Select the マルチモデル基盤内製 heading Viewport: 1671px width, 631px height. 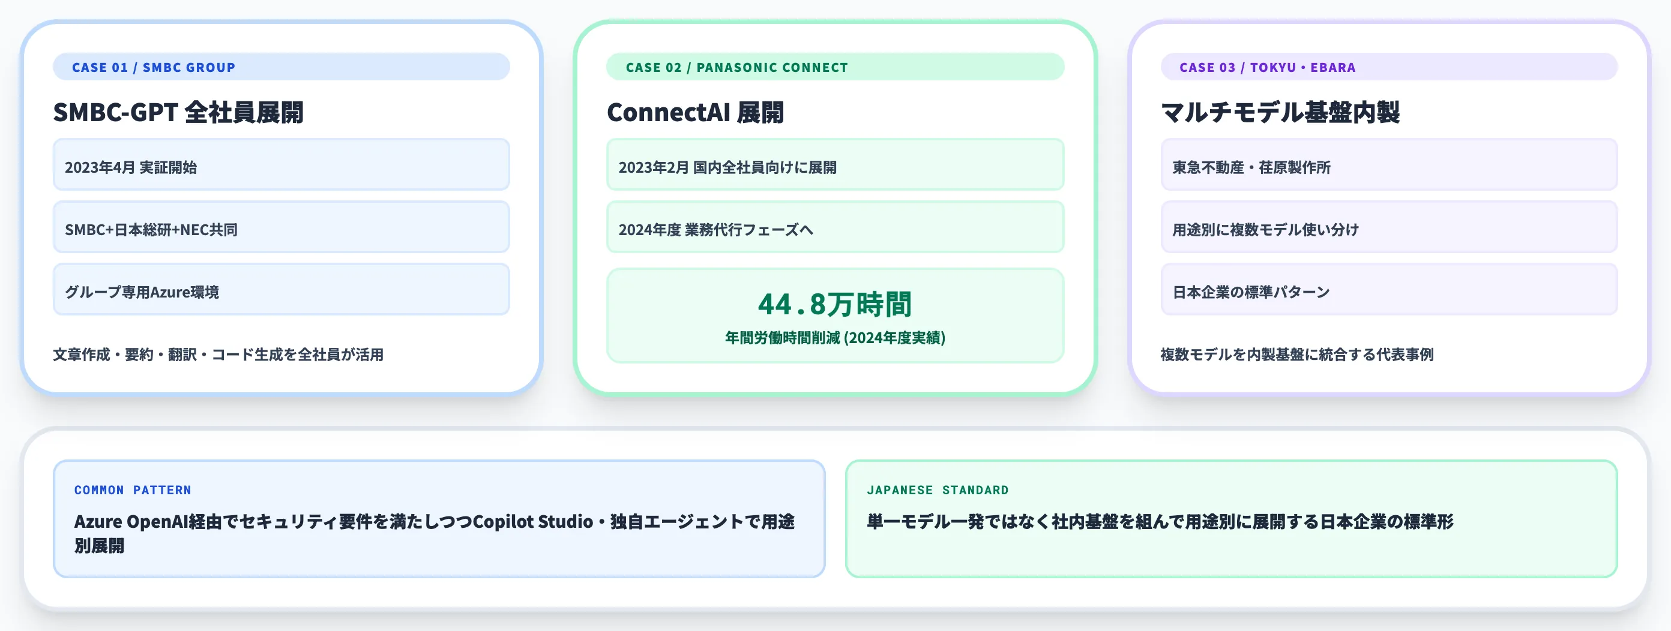point(1280,112)
